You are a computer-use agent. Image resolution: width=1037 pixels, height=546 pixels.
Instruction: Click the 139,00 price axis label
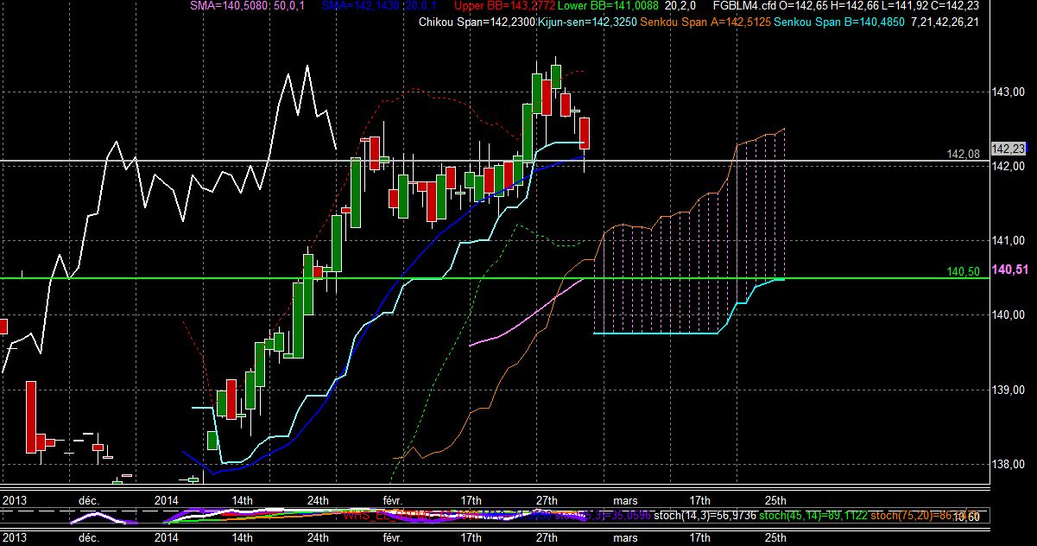point(1009,390)
